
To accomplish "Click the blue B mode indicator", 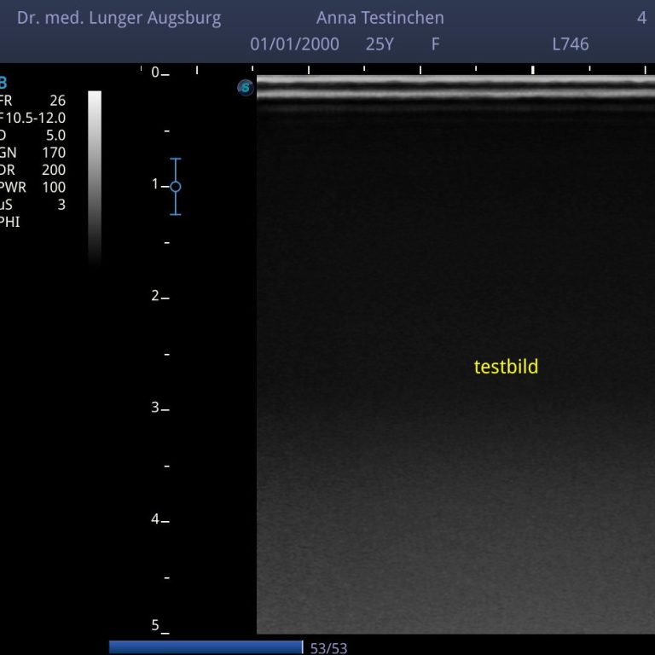I will [x=3, y=83].
